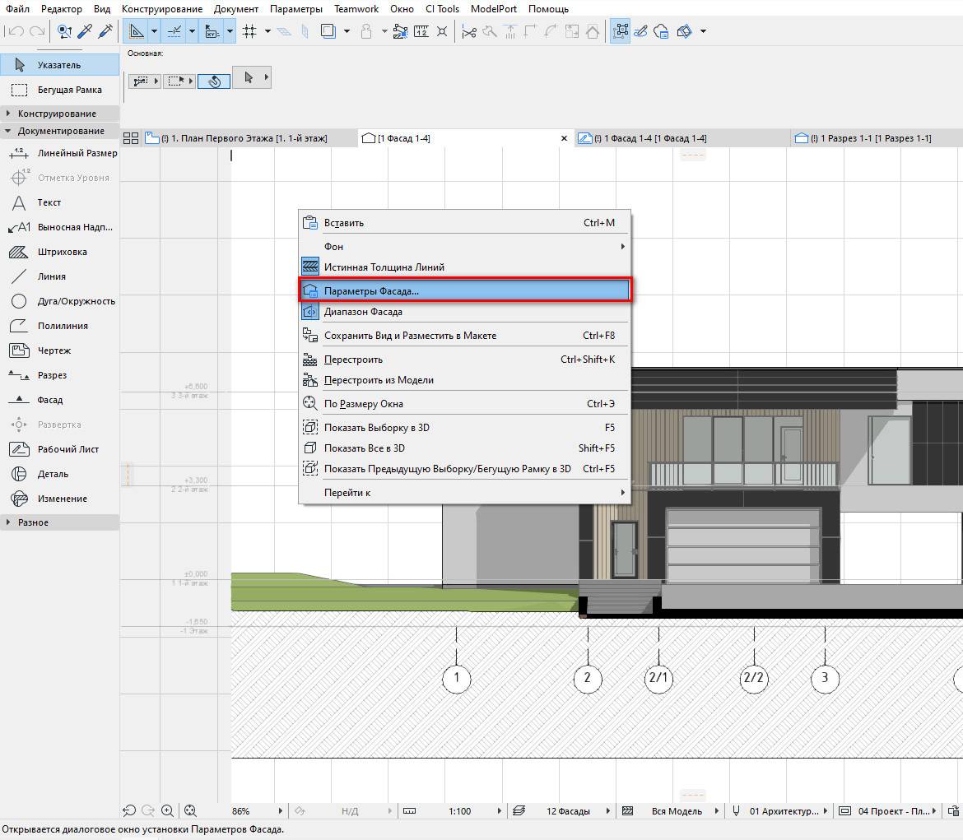Expand the Разное toolbox section
The height and width of the screenshot is (840, 963).
33,522
